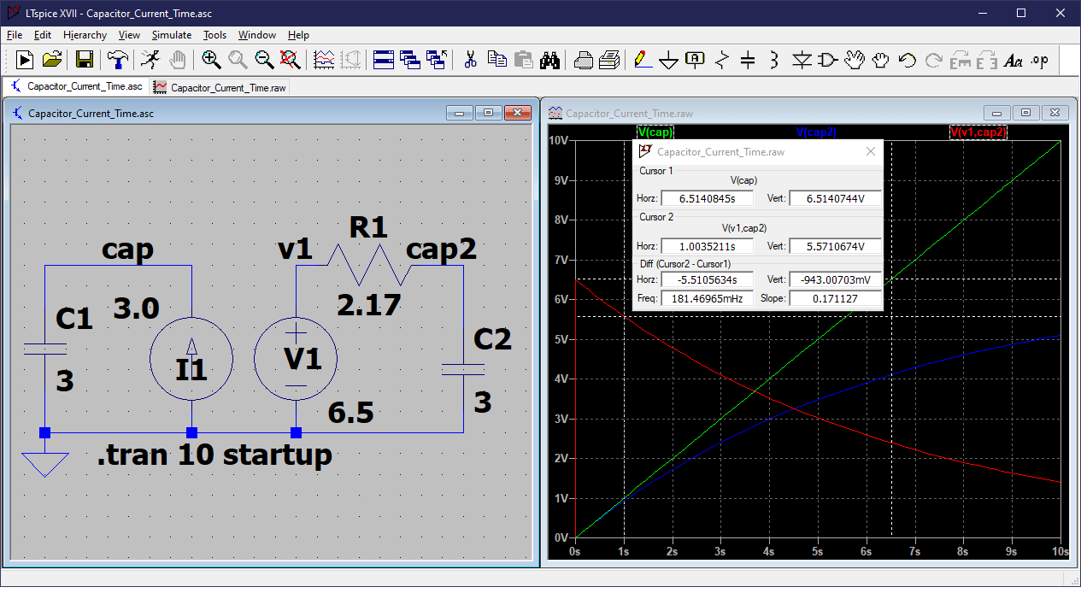This screenshot has width=1081, height=593.
Task: Select the Move open-hand tool
Action: point(854,60)
